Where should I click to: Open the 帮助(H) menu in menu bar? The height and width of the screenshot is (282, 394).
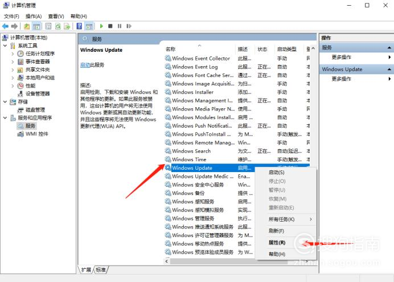79,17
